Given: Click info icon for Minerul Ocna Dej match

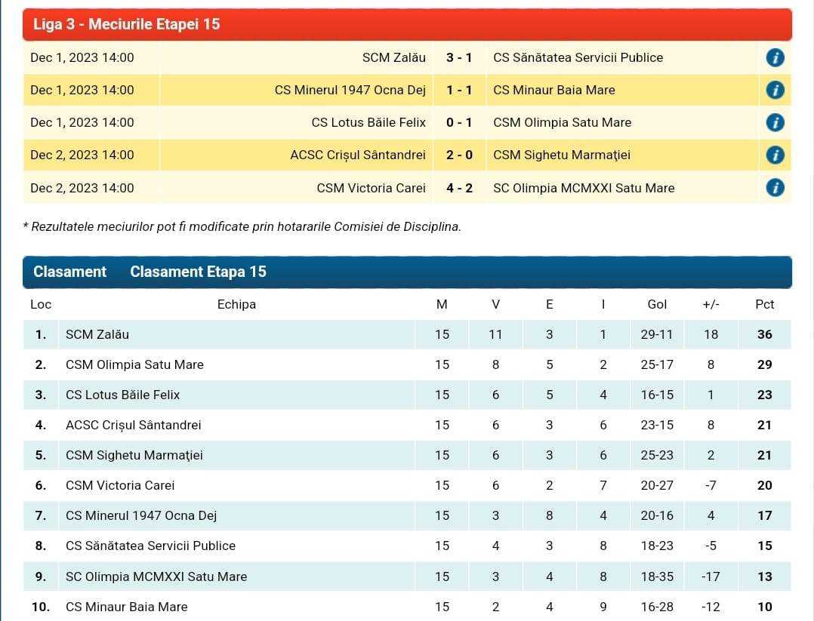Looking at the screenshot, I should pos(775,90).
